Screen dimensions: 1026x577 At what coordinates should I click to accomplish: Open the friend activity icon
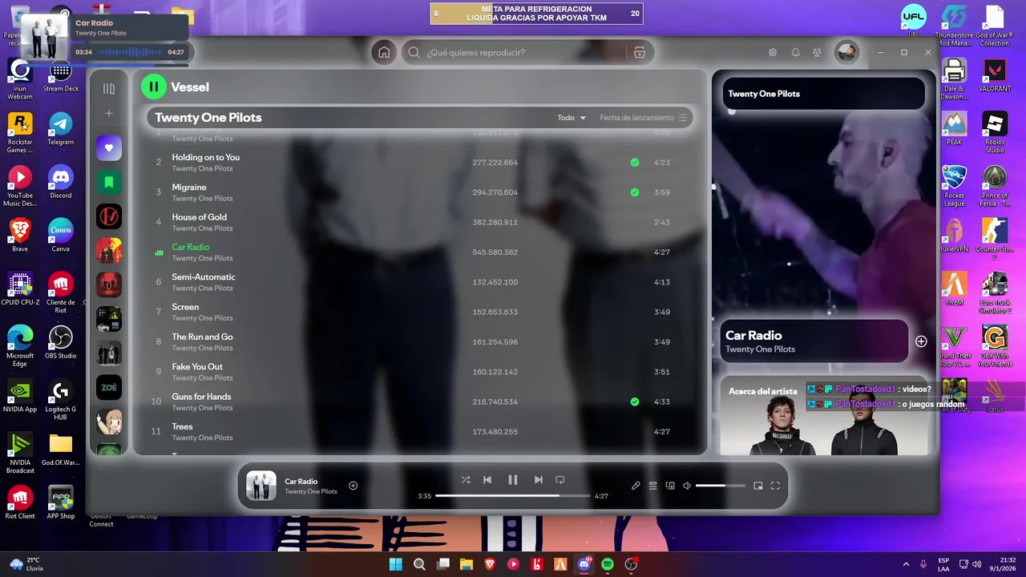coord(817,53)
